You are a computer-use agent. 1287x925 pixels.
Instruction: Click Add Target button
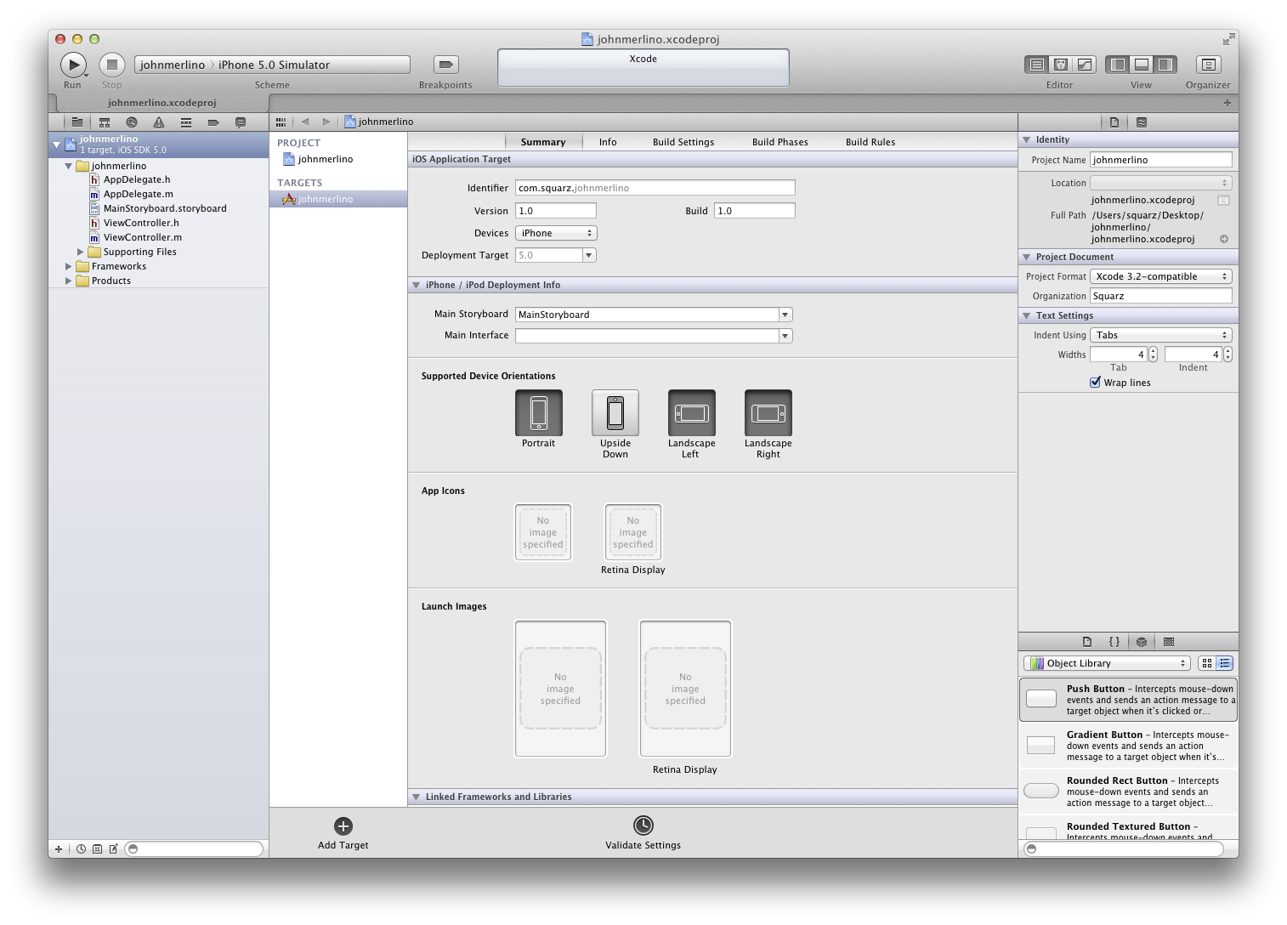[x=343, y=833]
